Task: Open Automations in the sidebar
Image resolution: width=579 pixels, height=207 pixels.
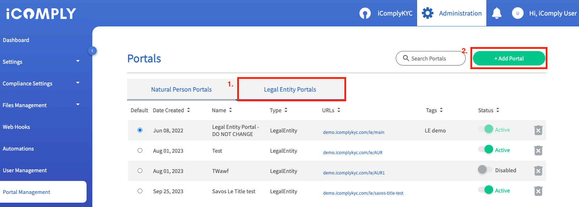Action: 18,149
